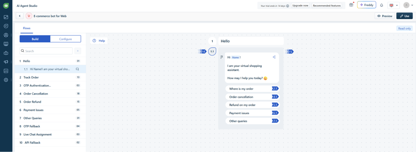Select the Hello flow
Viewport: 416px width, 152px height.
pos(50,61)
